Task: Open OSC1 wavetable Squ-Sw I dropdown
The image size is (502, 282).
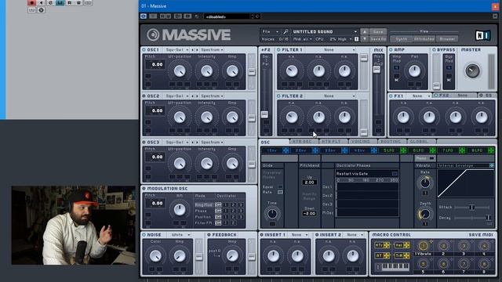Action: (x=176, y=50)
